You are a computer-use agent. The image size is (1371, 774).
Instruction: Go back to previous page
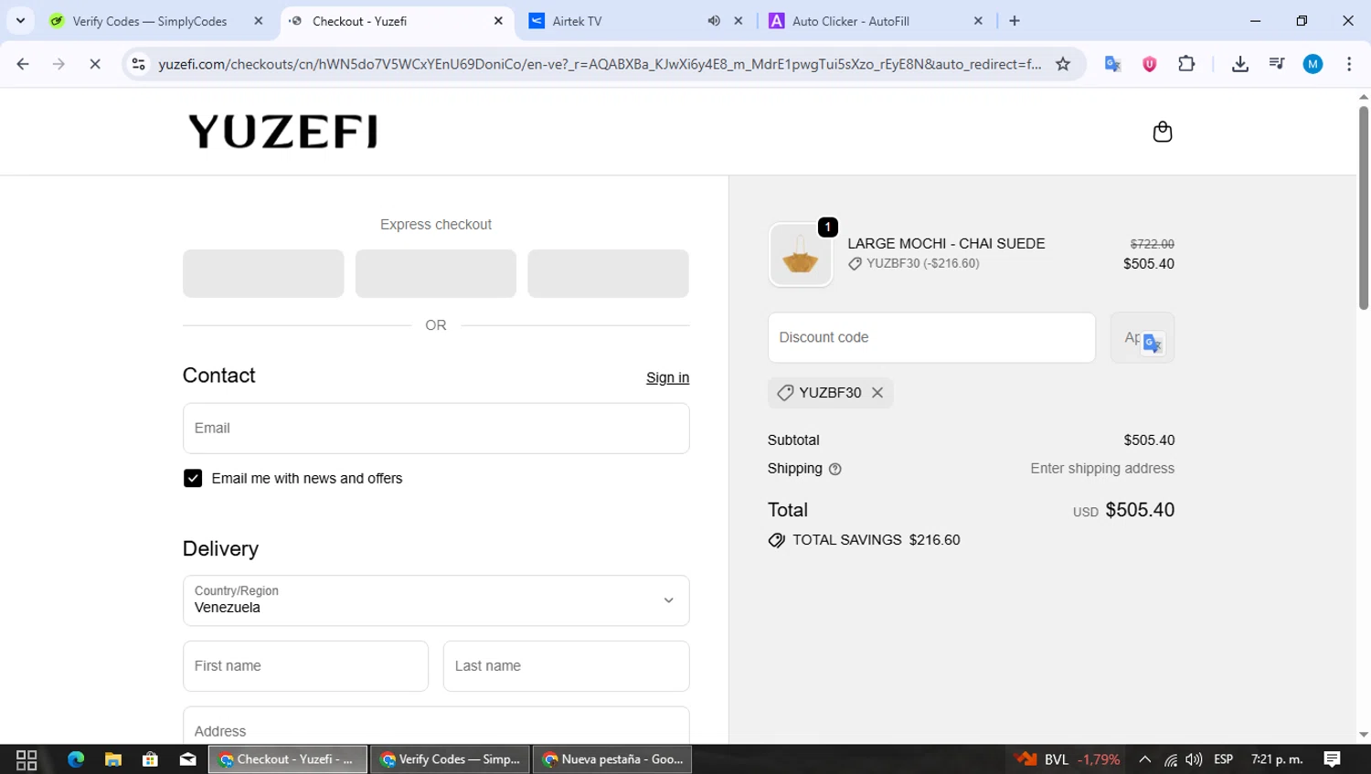pos(23,64)
